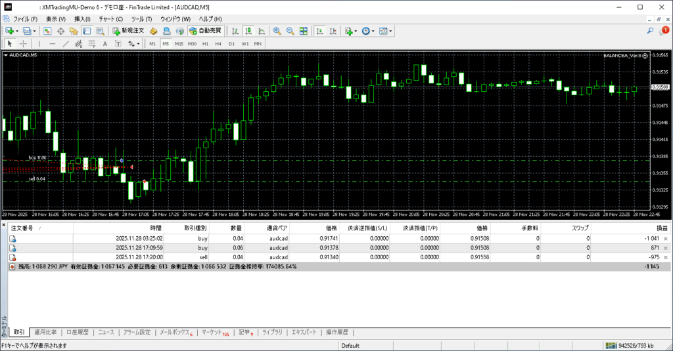
Task: Toggle the 自動売買 auto-trading button
Action: (206, 31)
